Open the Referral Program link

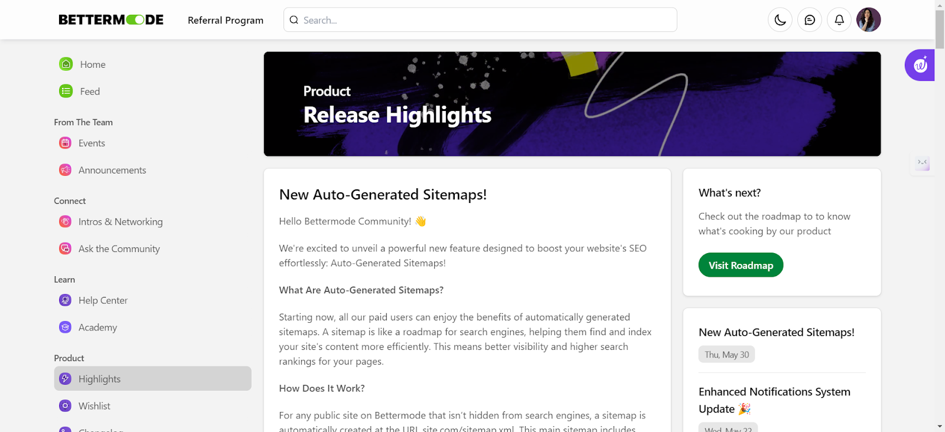click(226, 20)
